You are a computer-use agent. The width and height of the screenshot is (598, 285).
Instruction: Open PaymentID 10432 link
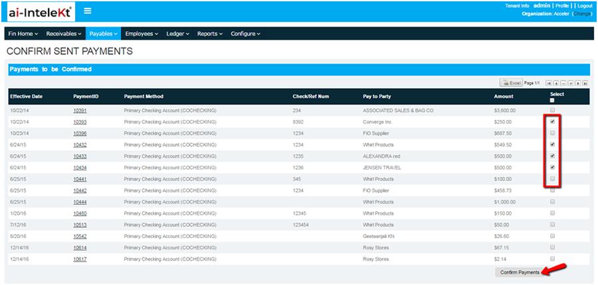click(80, 145)
